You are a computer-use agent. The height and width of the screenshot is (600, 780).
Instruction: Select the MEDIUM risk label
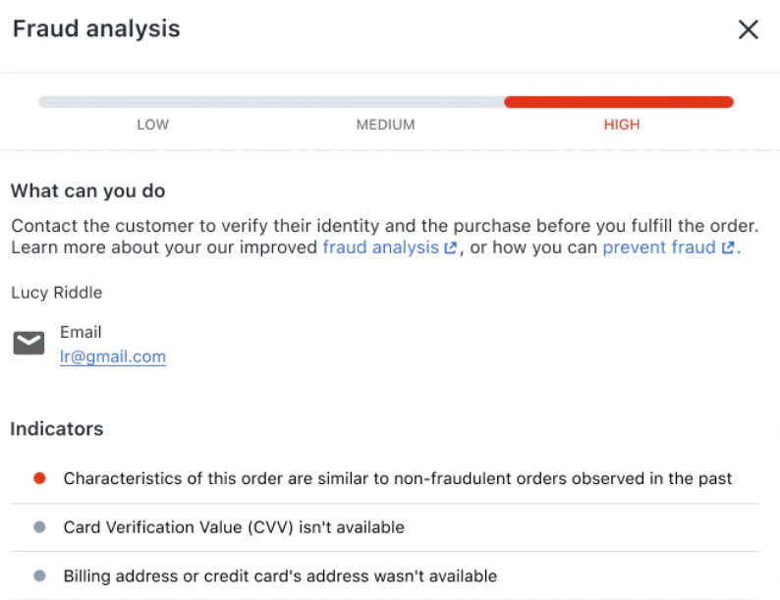click(385, 125)
